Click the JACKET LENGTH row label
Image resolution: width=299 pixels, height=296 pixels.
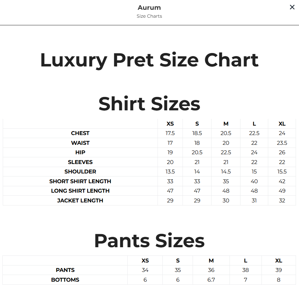pos(80,201)
